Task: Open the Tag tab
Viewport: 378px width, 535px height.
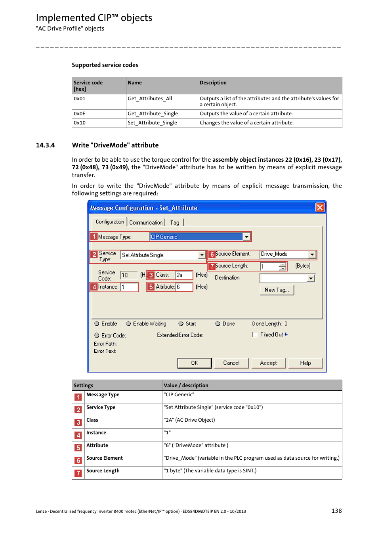Action: (x=175, y=223)
